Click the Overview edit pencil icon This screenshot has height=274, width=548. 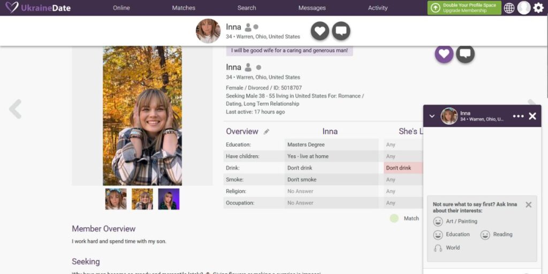click(x=267, y=132)
